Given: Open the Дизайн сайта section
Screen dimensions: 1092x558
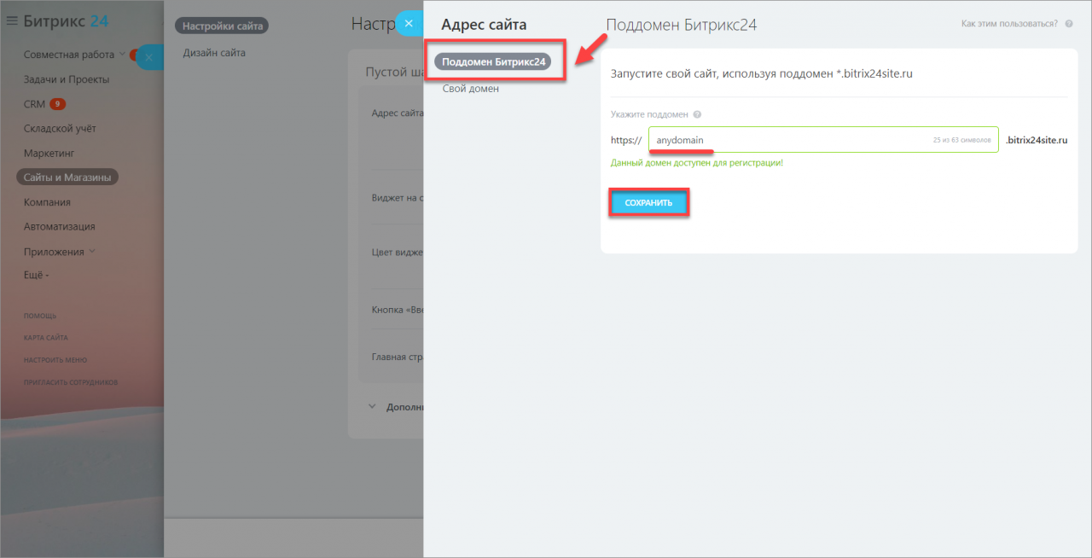Looking at the screenshot, I should (214, 53).
